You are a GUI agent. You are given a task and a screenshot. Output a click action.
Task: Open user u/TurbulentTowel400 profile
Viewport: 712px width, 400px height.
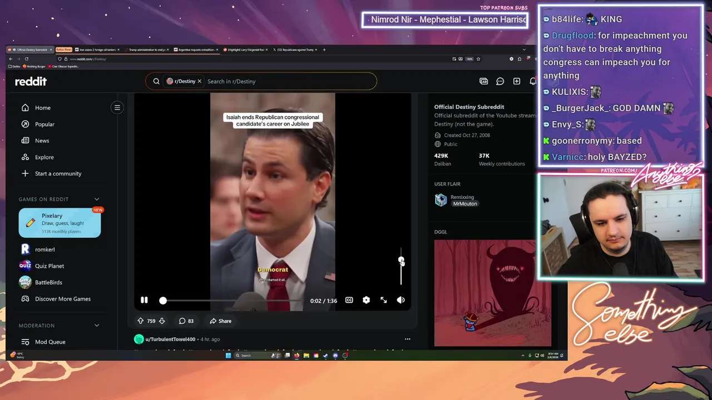coord(170,339)
